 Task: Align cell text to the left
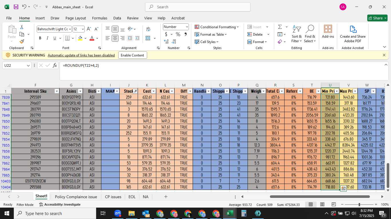click(x=107, y=38)
